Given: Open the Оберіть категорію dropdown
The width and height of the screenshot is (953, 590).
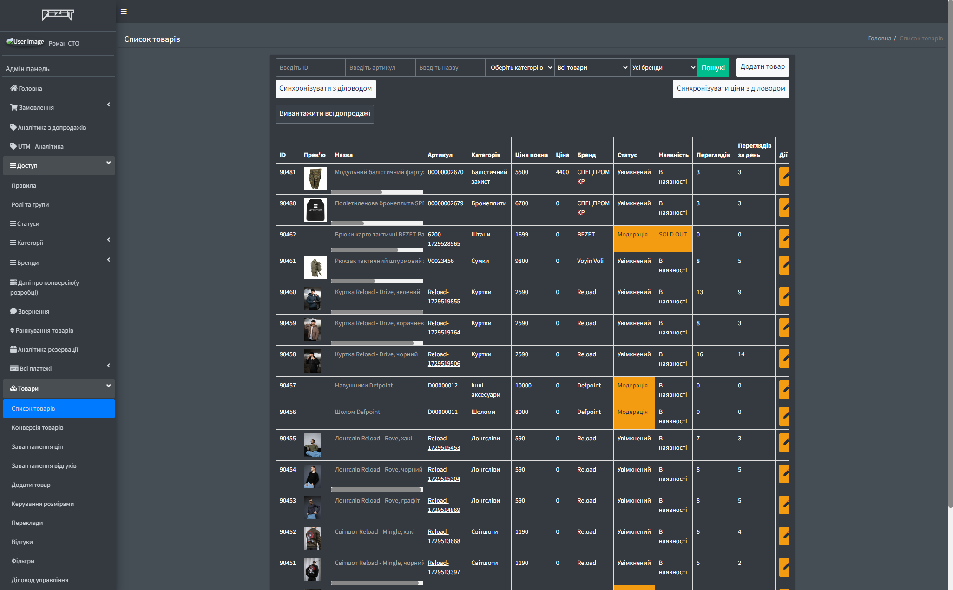Looking at the screenshot, I should pyautogui.click(x=520, y=67).
